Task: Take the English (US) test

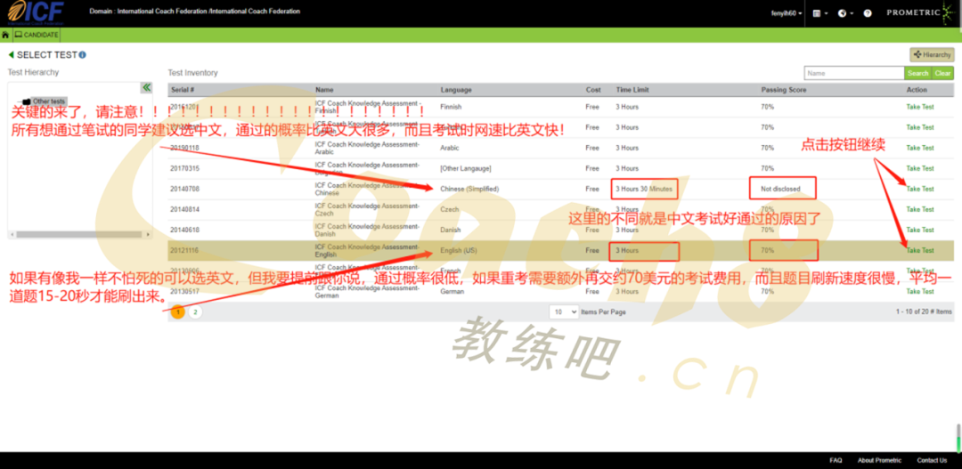Action: coord(919,251)
